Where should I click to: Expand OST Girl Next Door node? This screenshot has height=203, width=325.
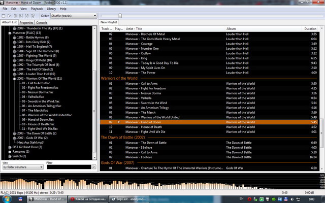(x=10, y=147)
